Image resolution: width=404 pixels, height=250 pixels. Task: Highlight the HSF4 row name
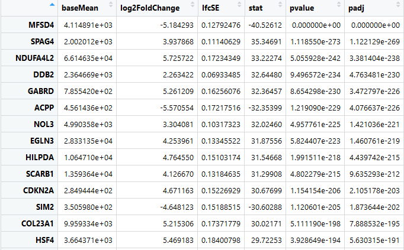coord(43,223)
